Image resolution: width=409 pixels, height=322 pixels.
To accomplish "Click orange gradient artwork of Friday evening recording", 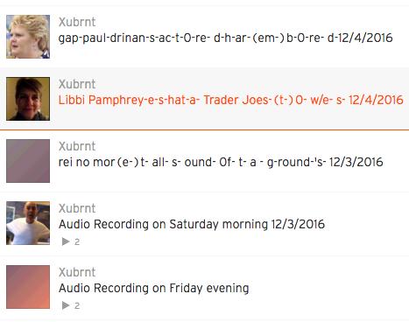I will click(28, 287).
